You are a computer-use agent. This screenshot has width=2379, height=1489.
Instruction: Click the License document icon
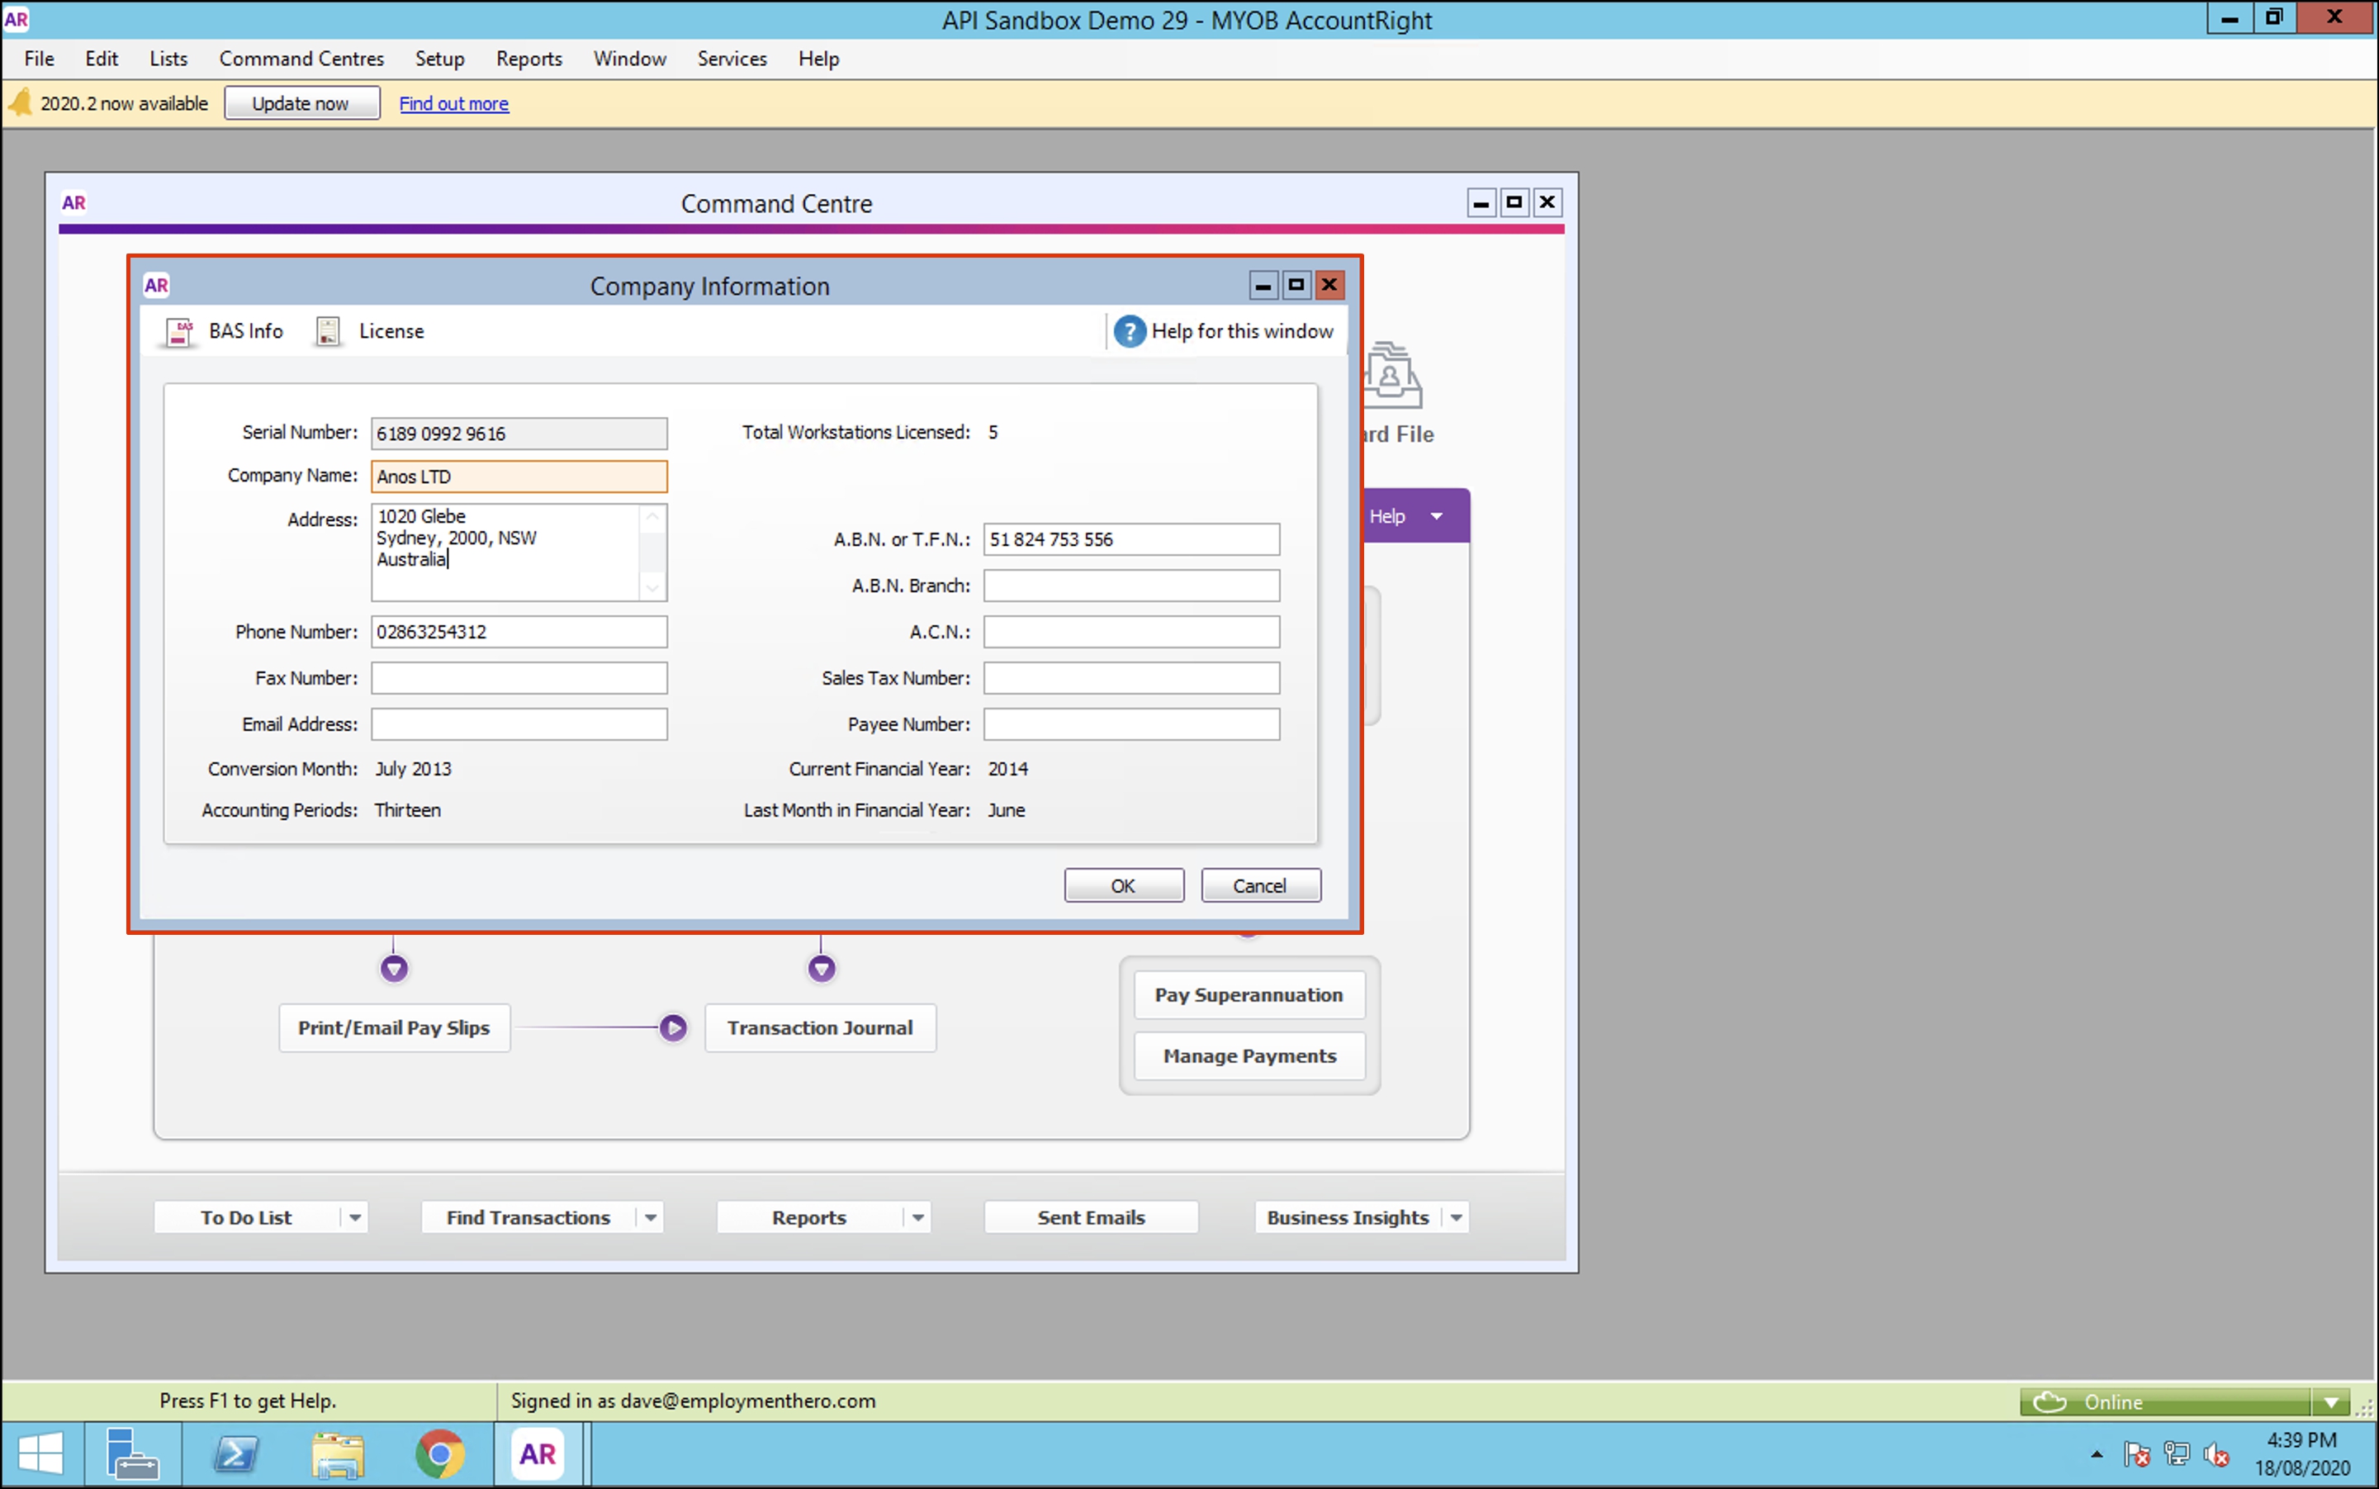point(328,332)
